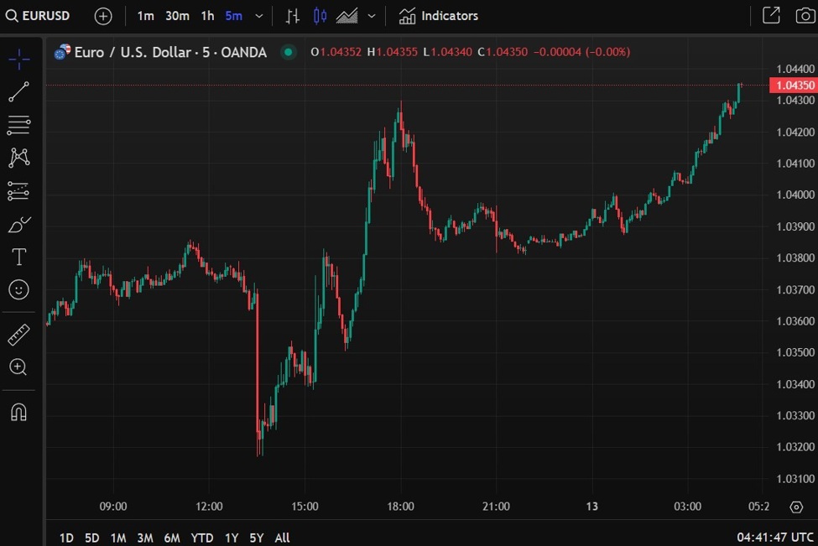Viewport: 818px width, 546px height.
Task: Open the 04:41:47 UTC timezone menu
Action: click(775, 537)
